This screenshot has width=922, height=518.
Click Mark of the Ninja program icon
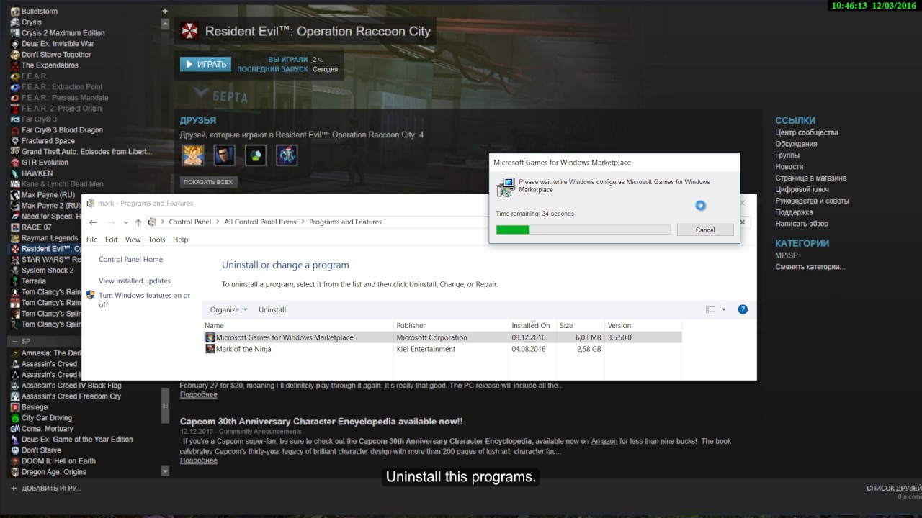coord(210,349)
